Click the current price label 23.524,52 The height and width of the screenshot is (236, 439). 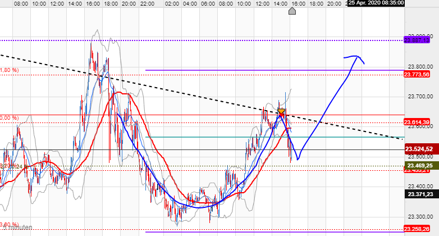[x=422, y=149]
